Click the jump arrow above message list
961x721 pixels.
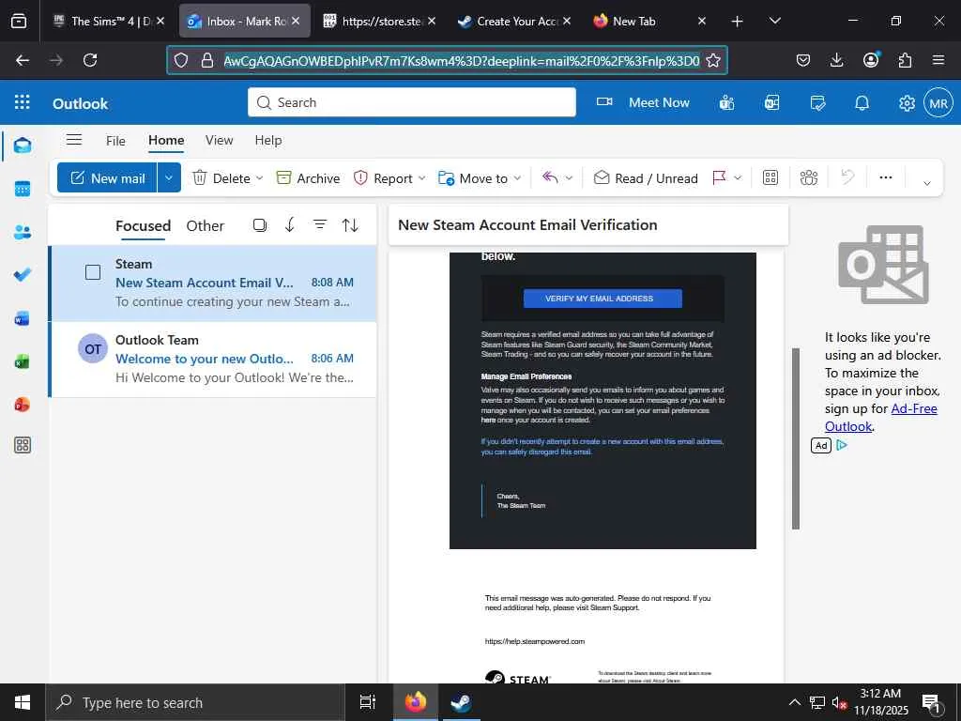290,225
